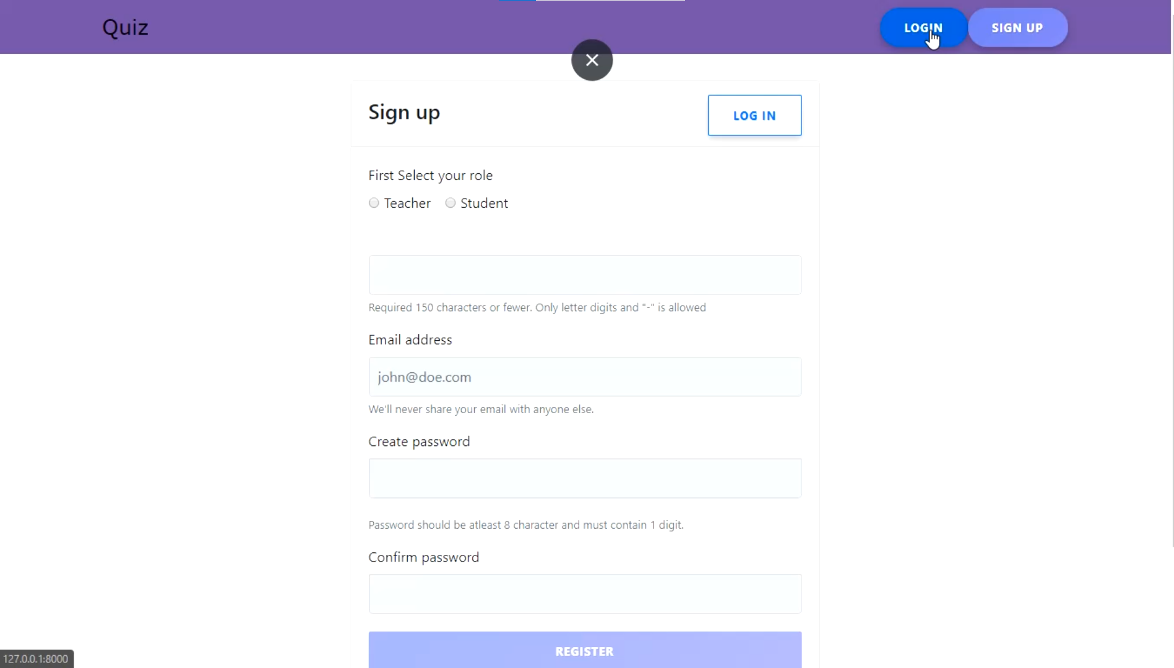Click the "Sign up" form heading

(404, 112)
